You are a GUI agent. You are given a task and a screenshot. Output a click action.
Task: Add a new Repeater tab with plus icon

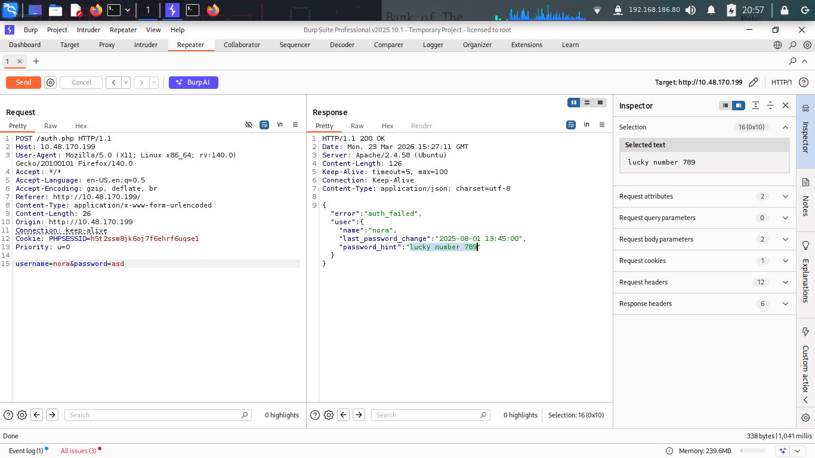[36, 61]
